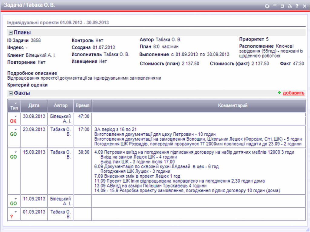Maximize the task window
This screenshot has width=310, height=232.
[282, 6]
